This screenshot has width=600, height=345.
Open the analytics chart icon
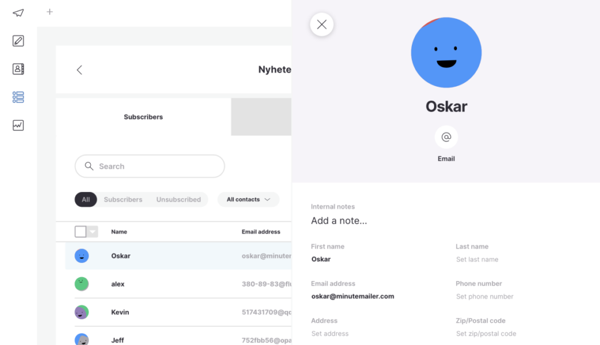18,125
